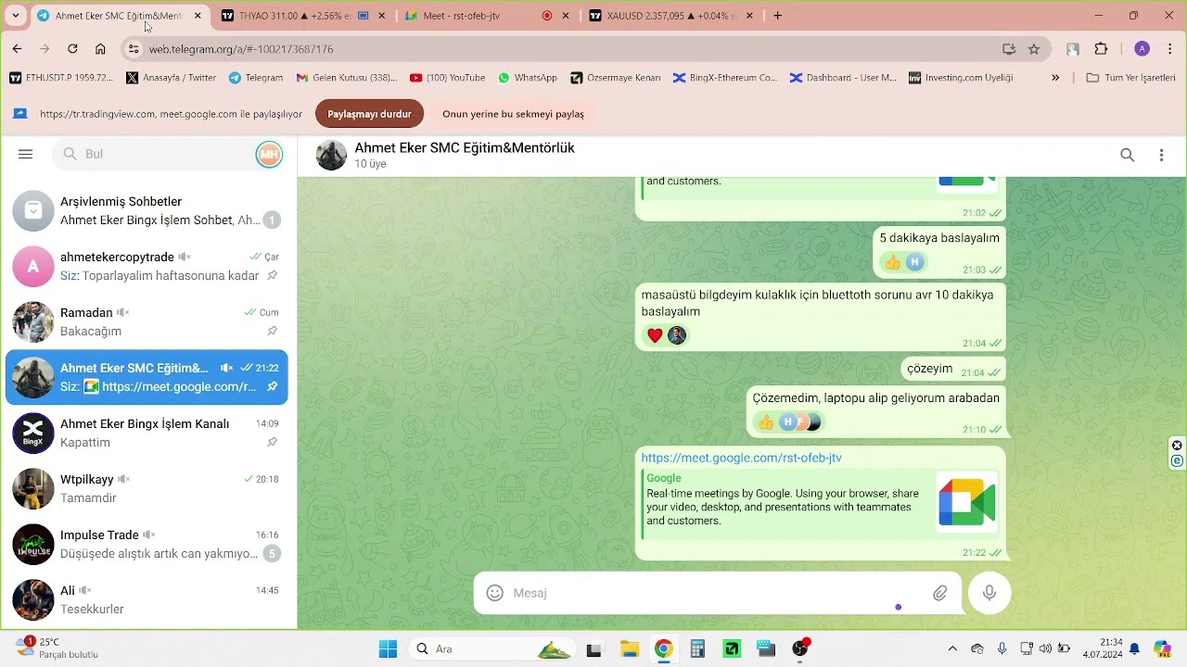Open the (100) YouTube bookmark
The image size is (1187, 667).
pyautogui.click(x=447, y=78)
